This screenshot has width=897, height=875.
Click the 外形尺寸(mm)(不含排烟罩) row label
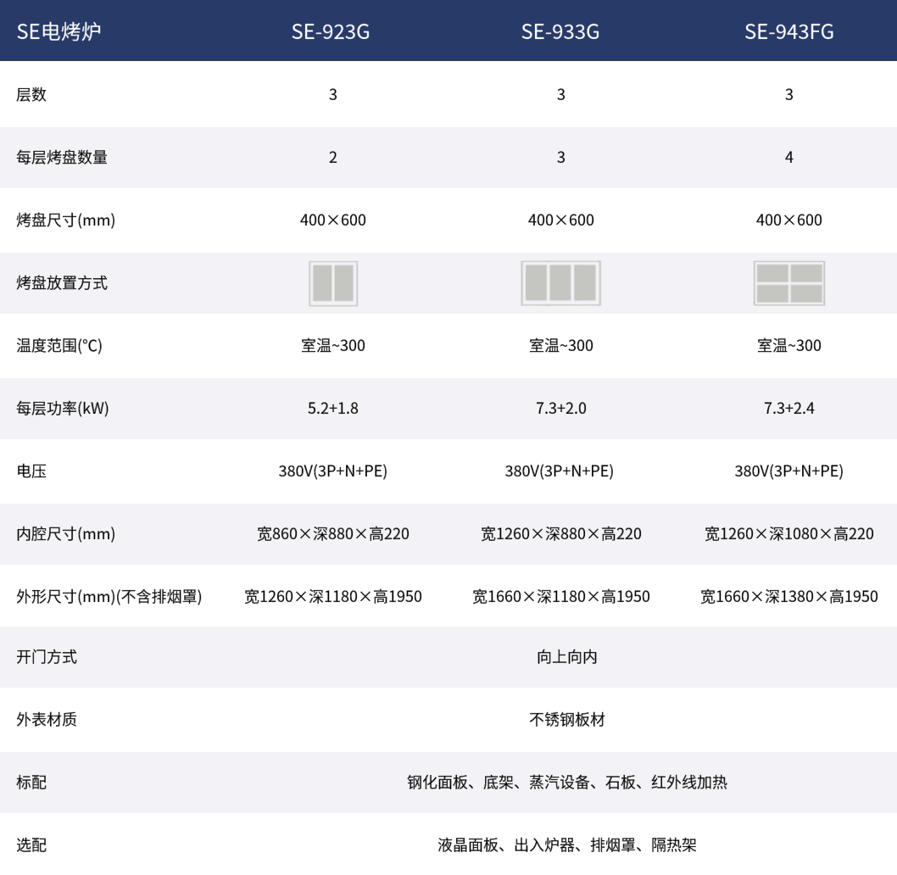[109, 597]
